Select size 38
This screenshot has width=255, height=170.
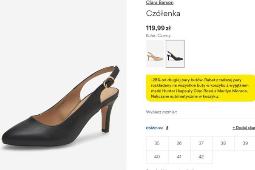[x=223, y=144]
